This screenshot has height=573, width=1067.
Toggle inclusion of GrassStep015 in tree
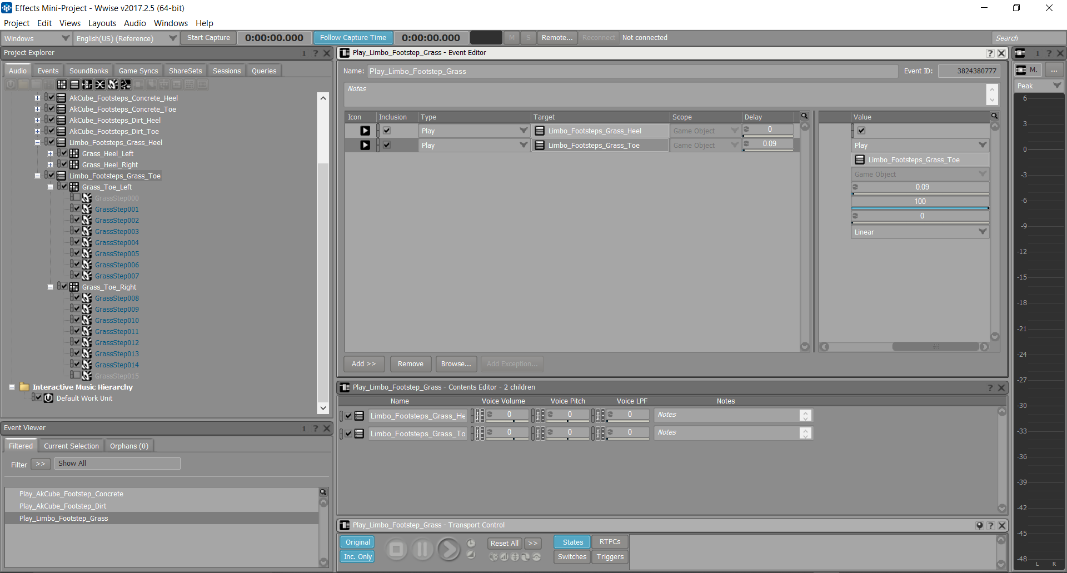tap(77, 375)
